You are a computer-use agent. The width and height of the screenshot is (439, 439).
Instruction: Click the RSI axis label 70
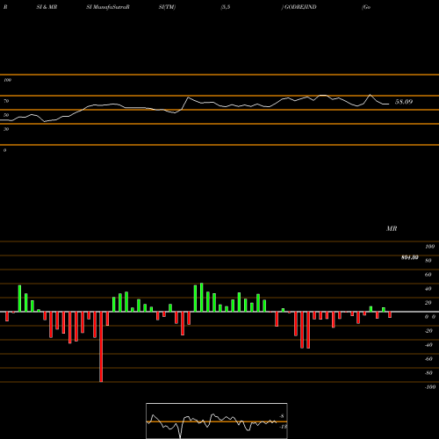pos(6,101)
